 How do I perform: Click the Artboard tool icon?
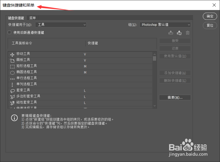click(12, 60)
